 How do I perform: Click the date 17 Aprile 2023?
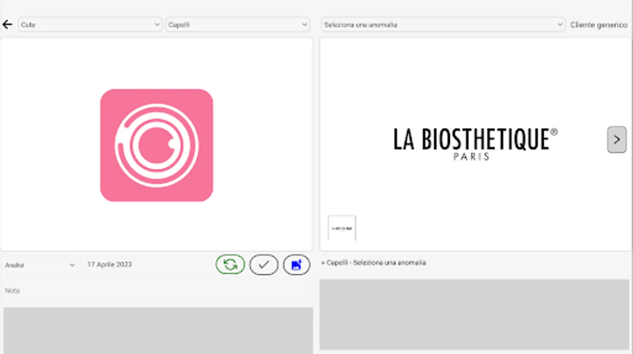point(110,264)
